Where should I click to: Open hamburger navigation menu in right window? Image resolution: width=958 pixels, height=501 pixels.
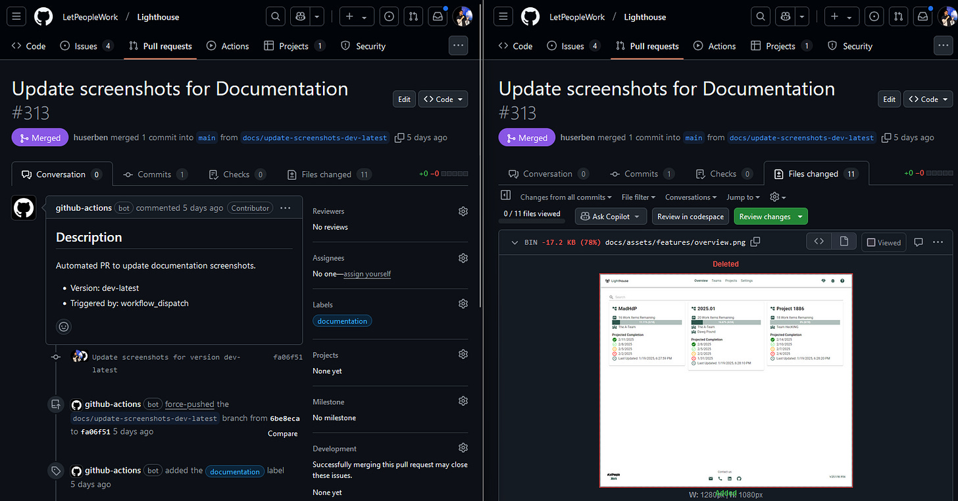click(503, 16)
